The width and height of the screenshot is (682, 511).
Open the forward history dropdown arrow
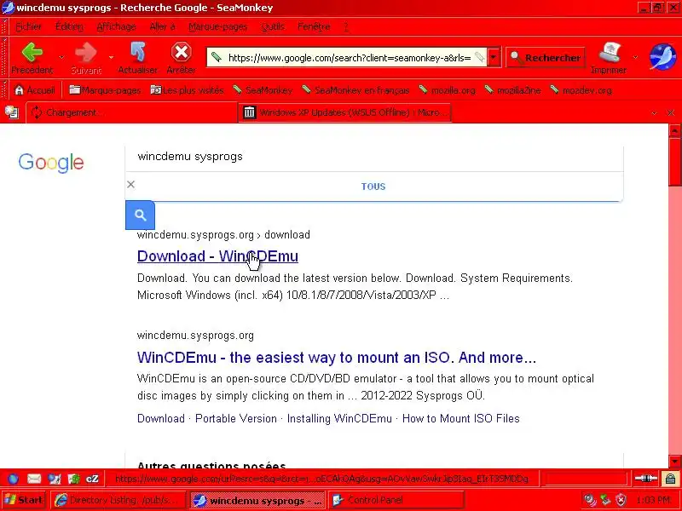(111, 57)
